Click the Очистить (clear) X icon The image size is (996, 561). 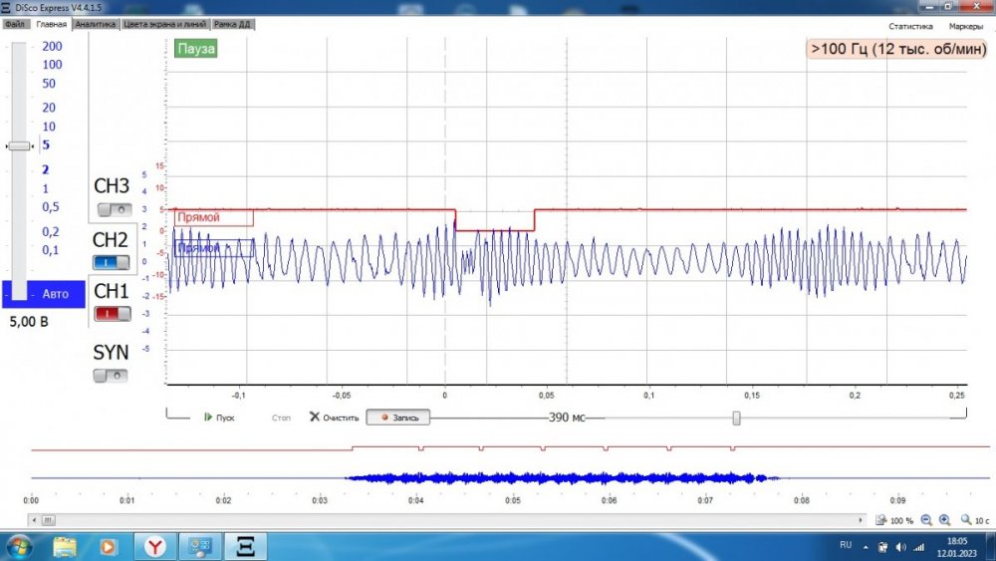pos(315,418)
